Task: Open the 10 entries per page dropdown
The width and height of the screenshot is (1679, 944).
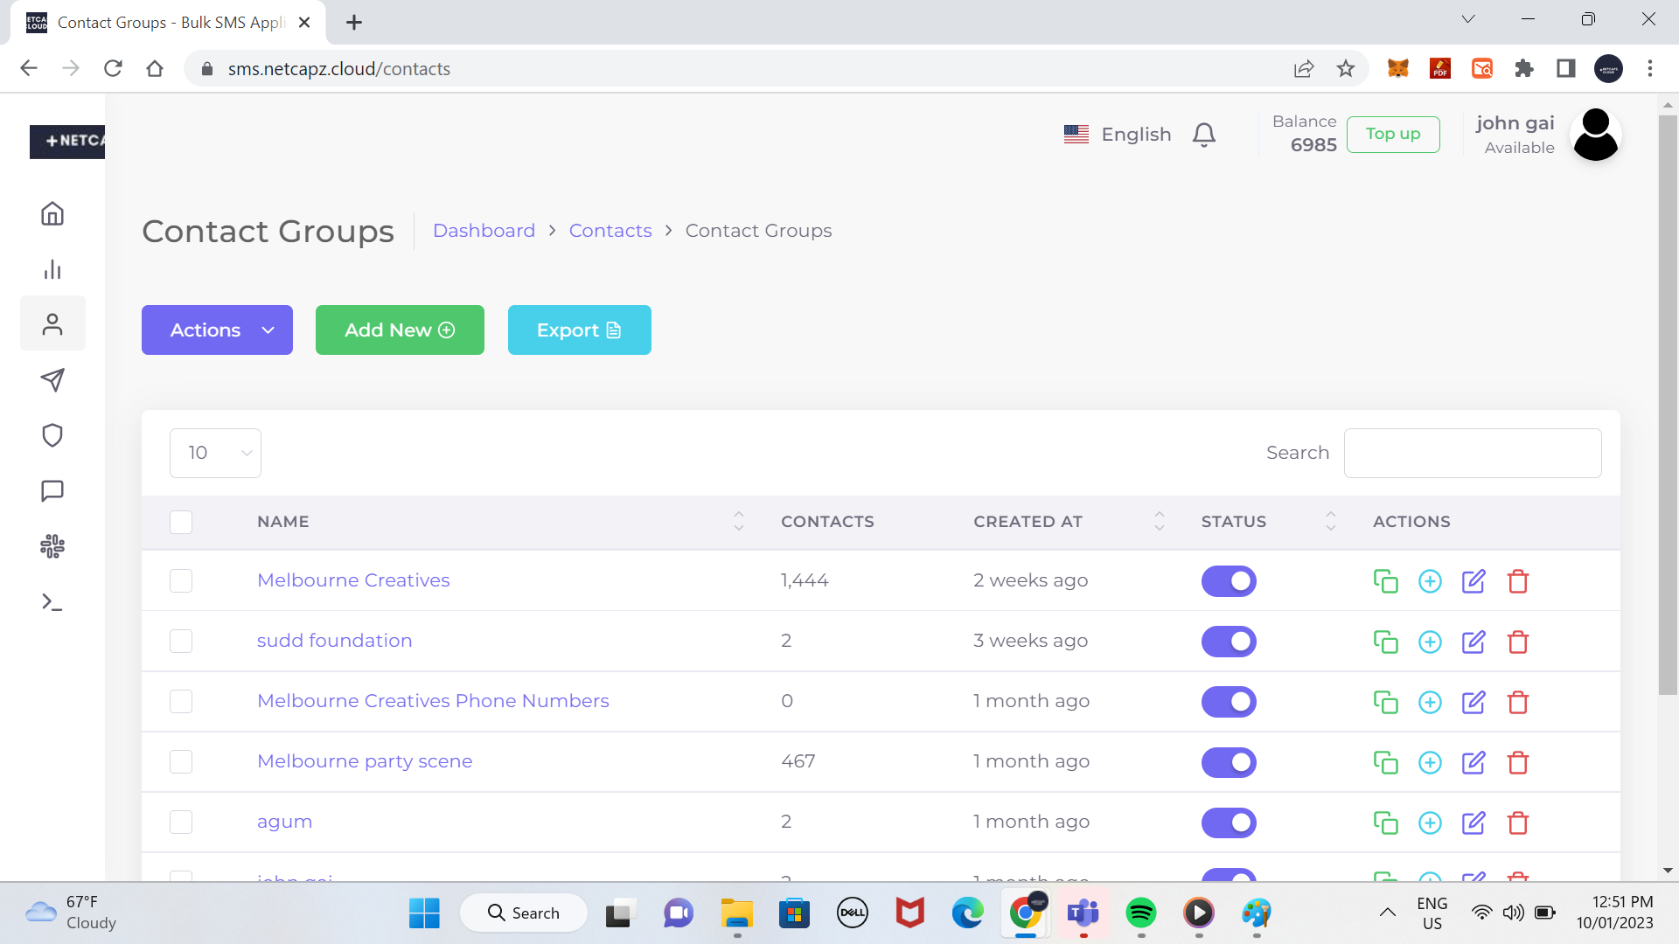Action: 215,453
